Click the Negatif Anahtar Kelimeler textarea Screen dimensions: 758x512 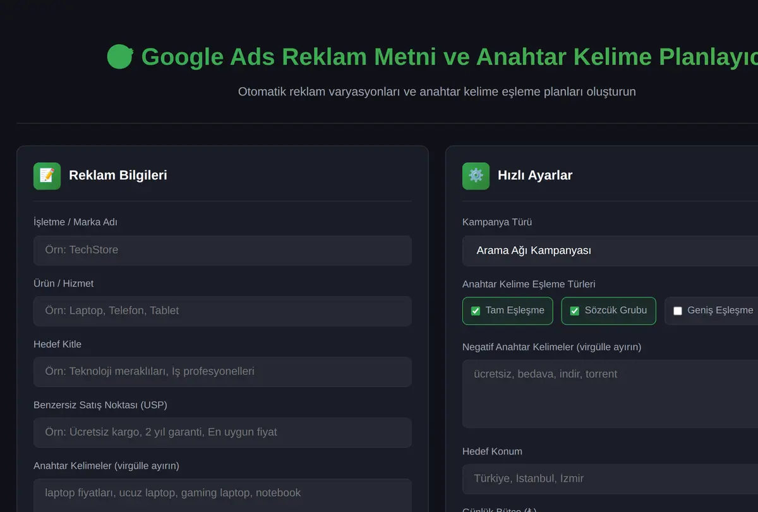pyautogui.click(x=610, y=394)
